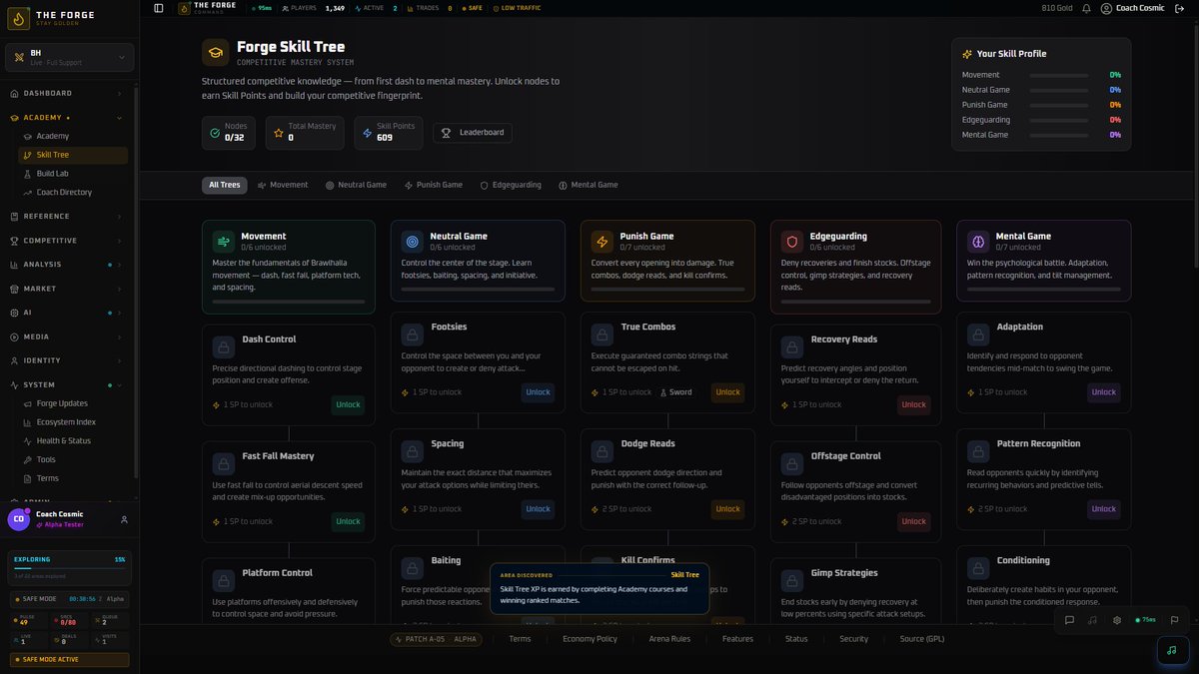This screenshot has width=1199, height=674.
Task: Click the lock icon on Dash Control
Action: (224, 346)
